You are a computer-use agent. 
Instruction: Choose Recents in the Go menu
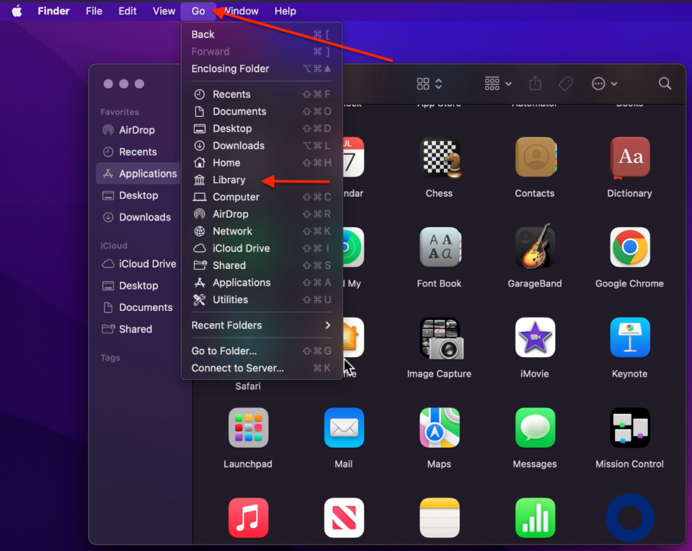(262, 95)
